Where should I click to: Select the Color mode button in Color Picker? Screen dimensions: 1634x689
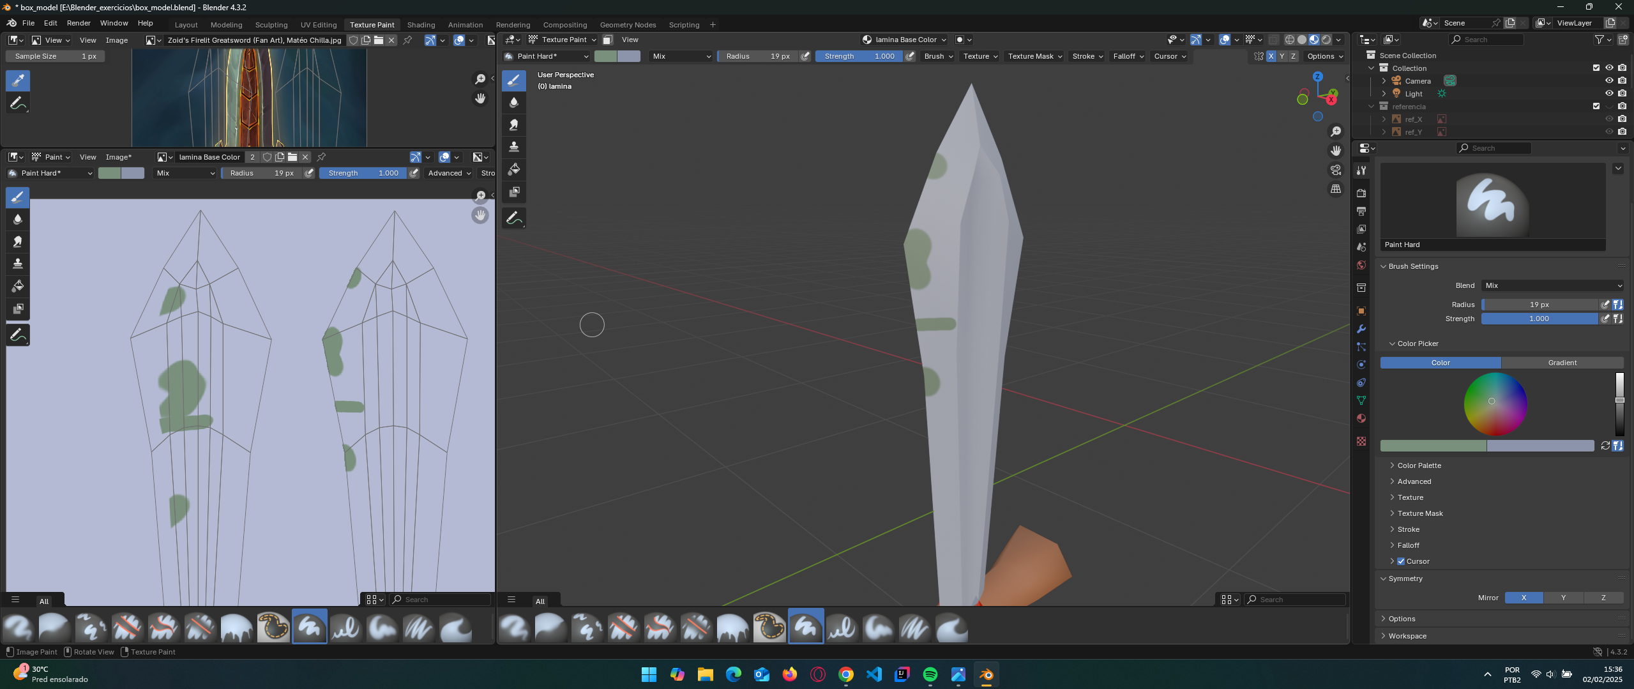[x=1441, y=363]
